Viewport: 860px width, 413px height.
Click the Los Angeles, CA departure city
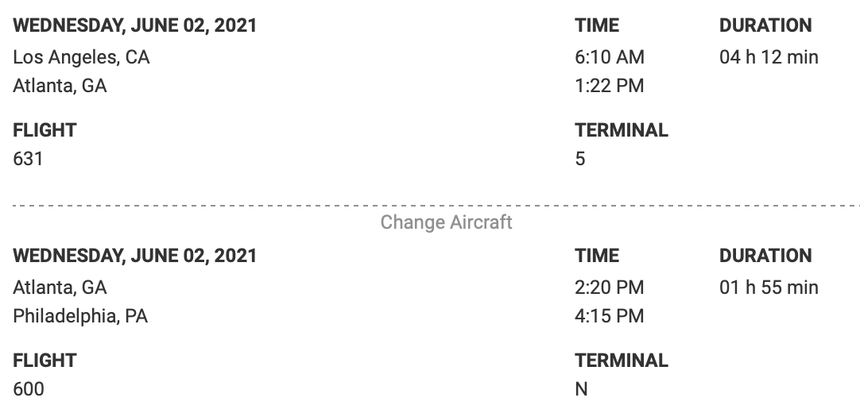click(81, 57)
